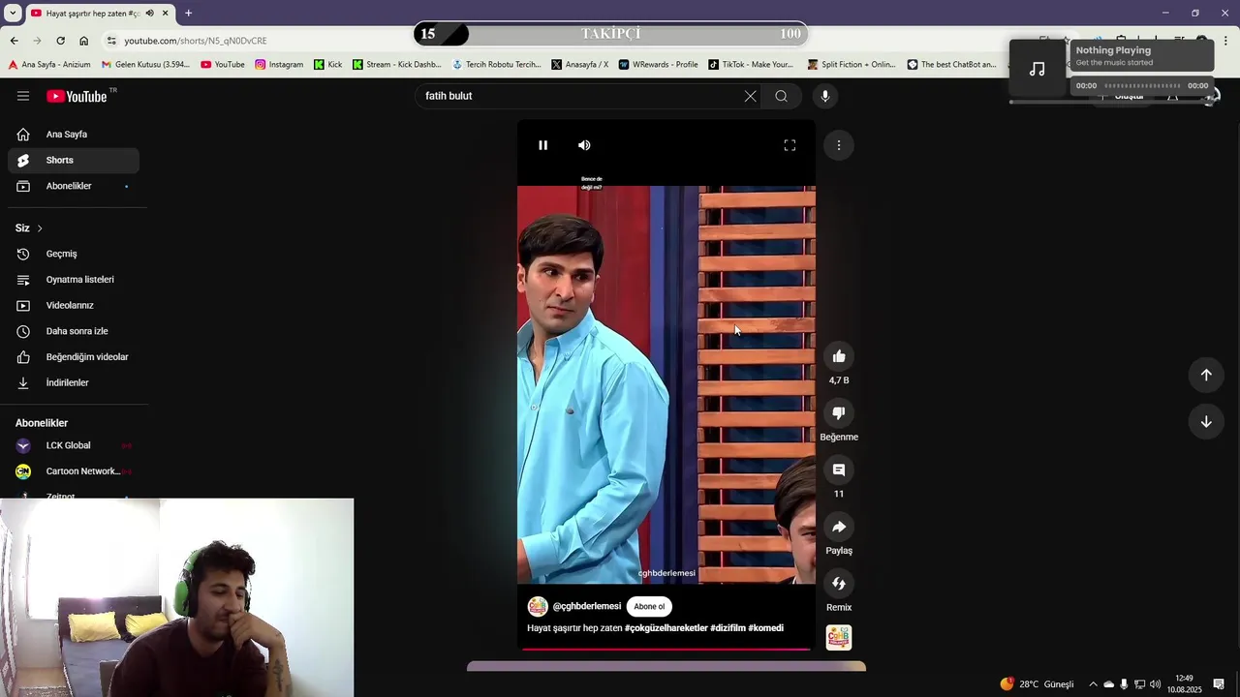The height and width of the screenshot is (697, 1240).
Task: Open Oynatma listeleri
Action: 74,280
